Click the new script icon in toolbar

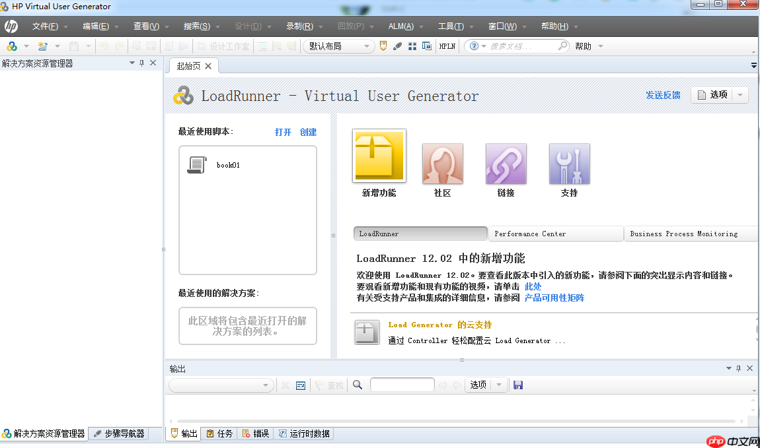click(x=43, y=46)
